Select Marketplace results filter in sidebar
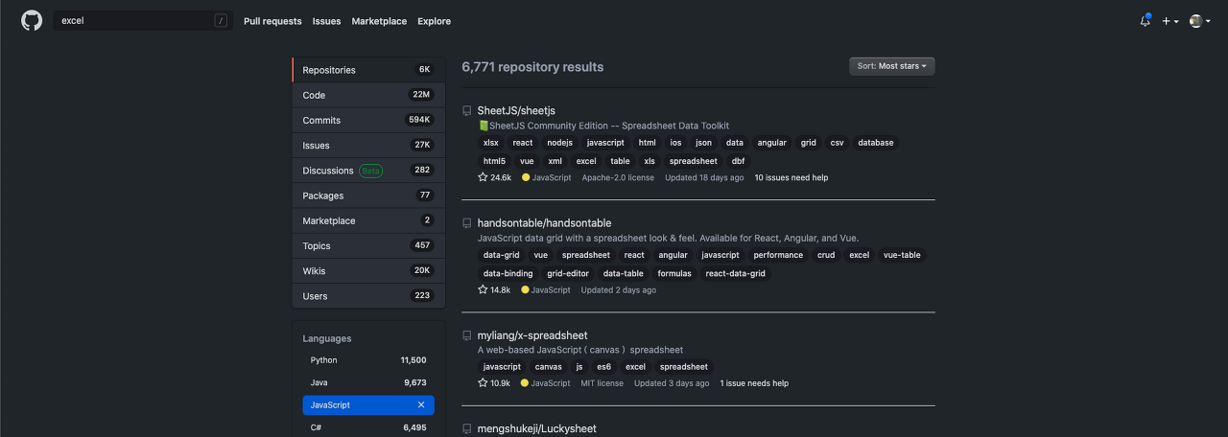The height and width of the screenshot is (437, 1228). [x=368, y=220]
